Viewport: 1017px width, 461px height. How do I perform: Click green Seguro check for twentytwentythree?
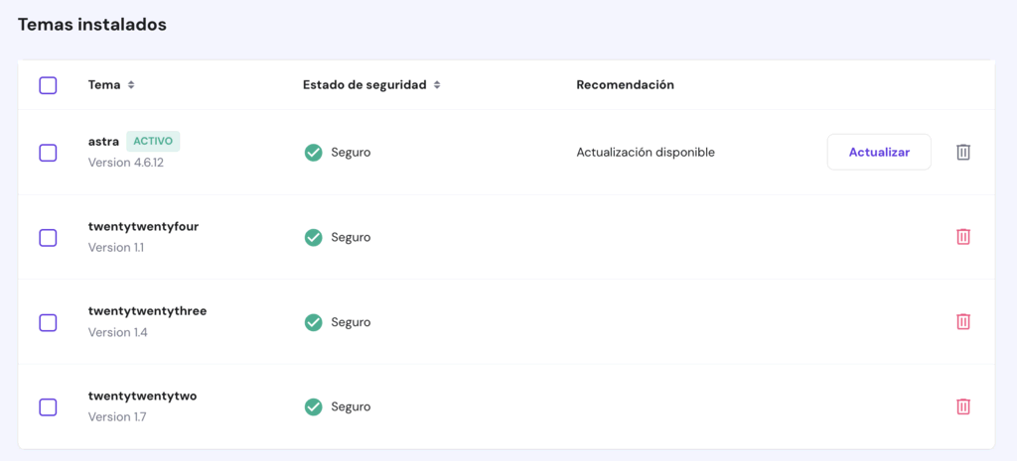click(313, 322)
